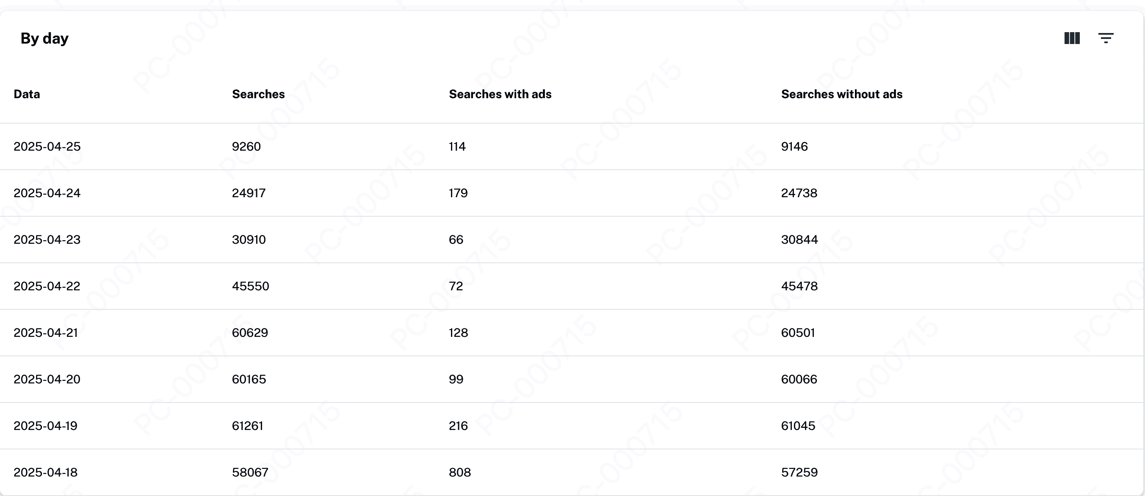Sort by the Data column header
The image size is (1145, 496).
(x=27, y=94)
